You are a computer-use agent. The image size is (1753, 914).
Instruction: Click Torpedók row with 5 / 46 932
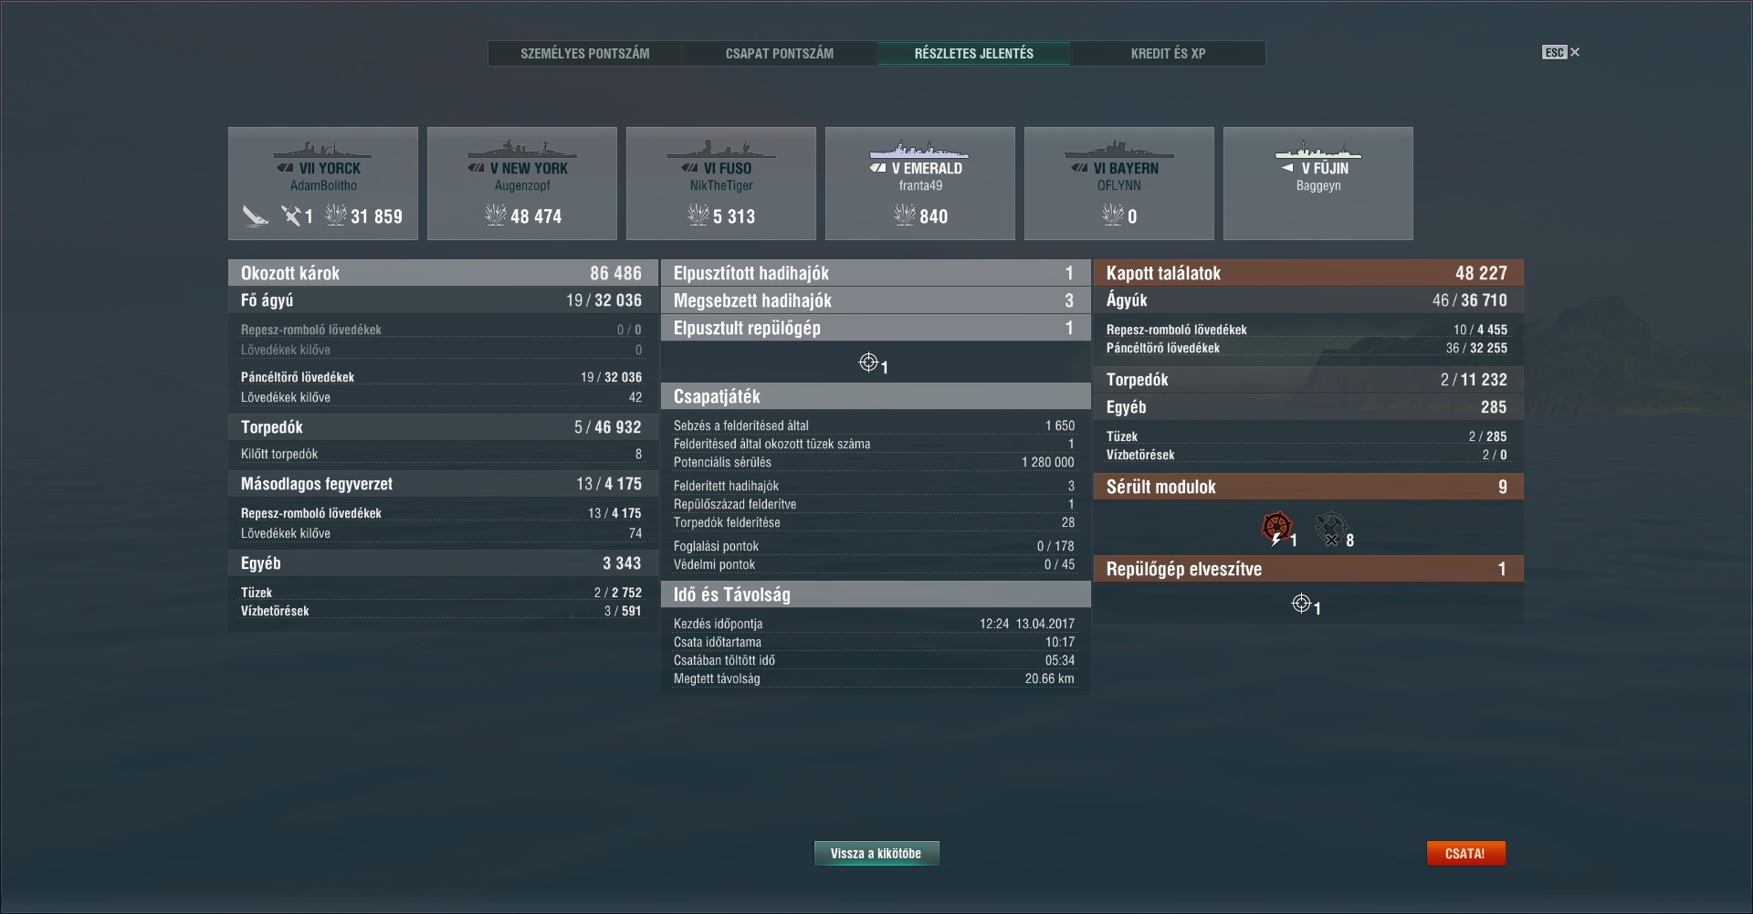[443, 427]
